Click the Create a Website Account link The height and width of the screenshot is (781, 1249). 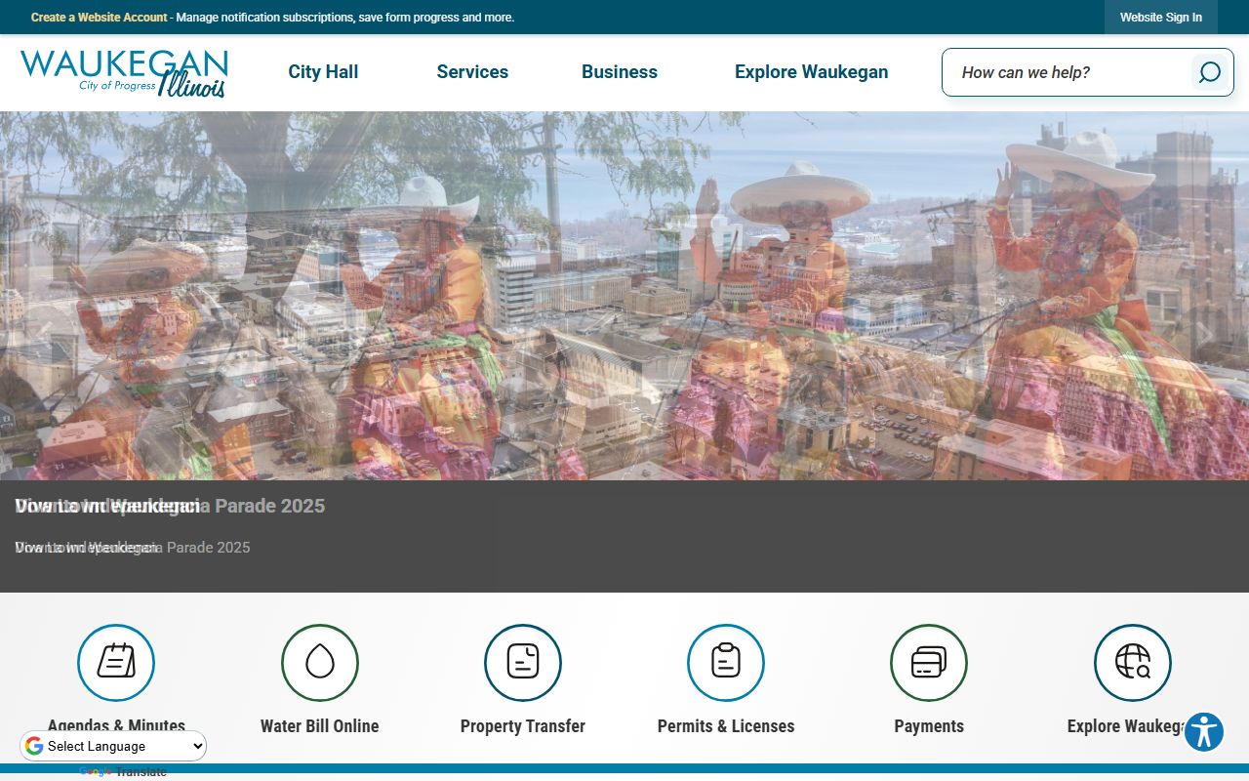(x=100, y=18)
